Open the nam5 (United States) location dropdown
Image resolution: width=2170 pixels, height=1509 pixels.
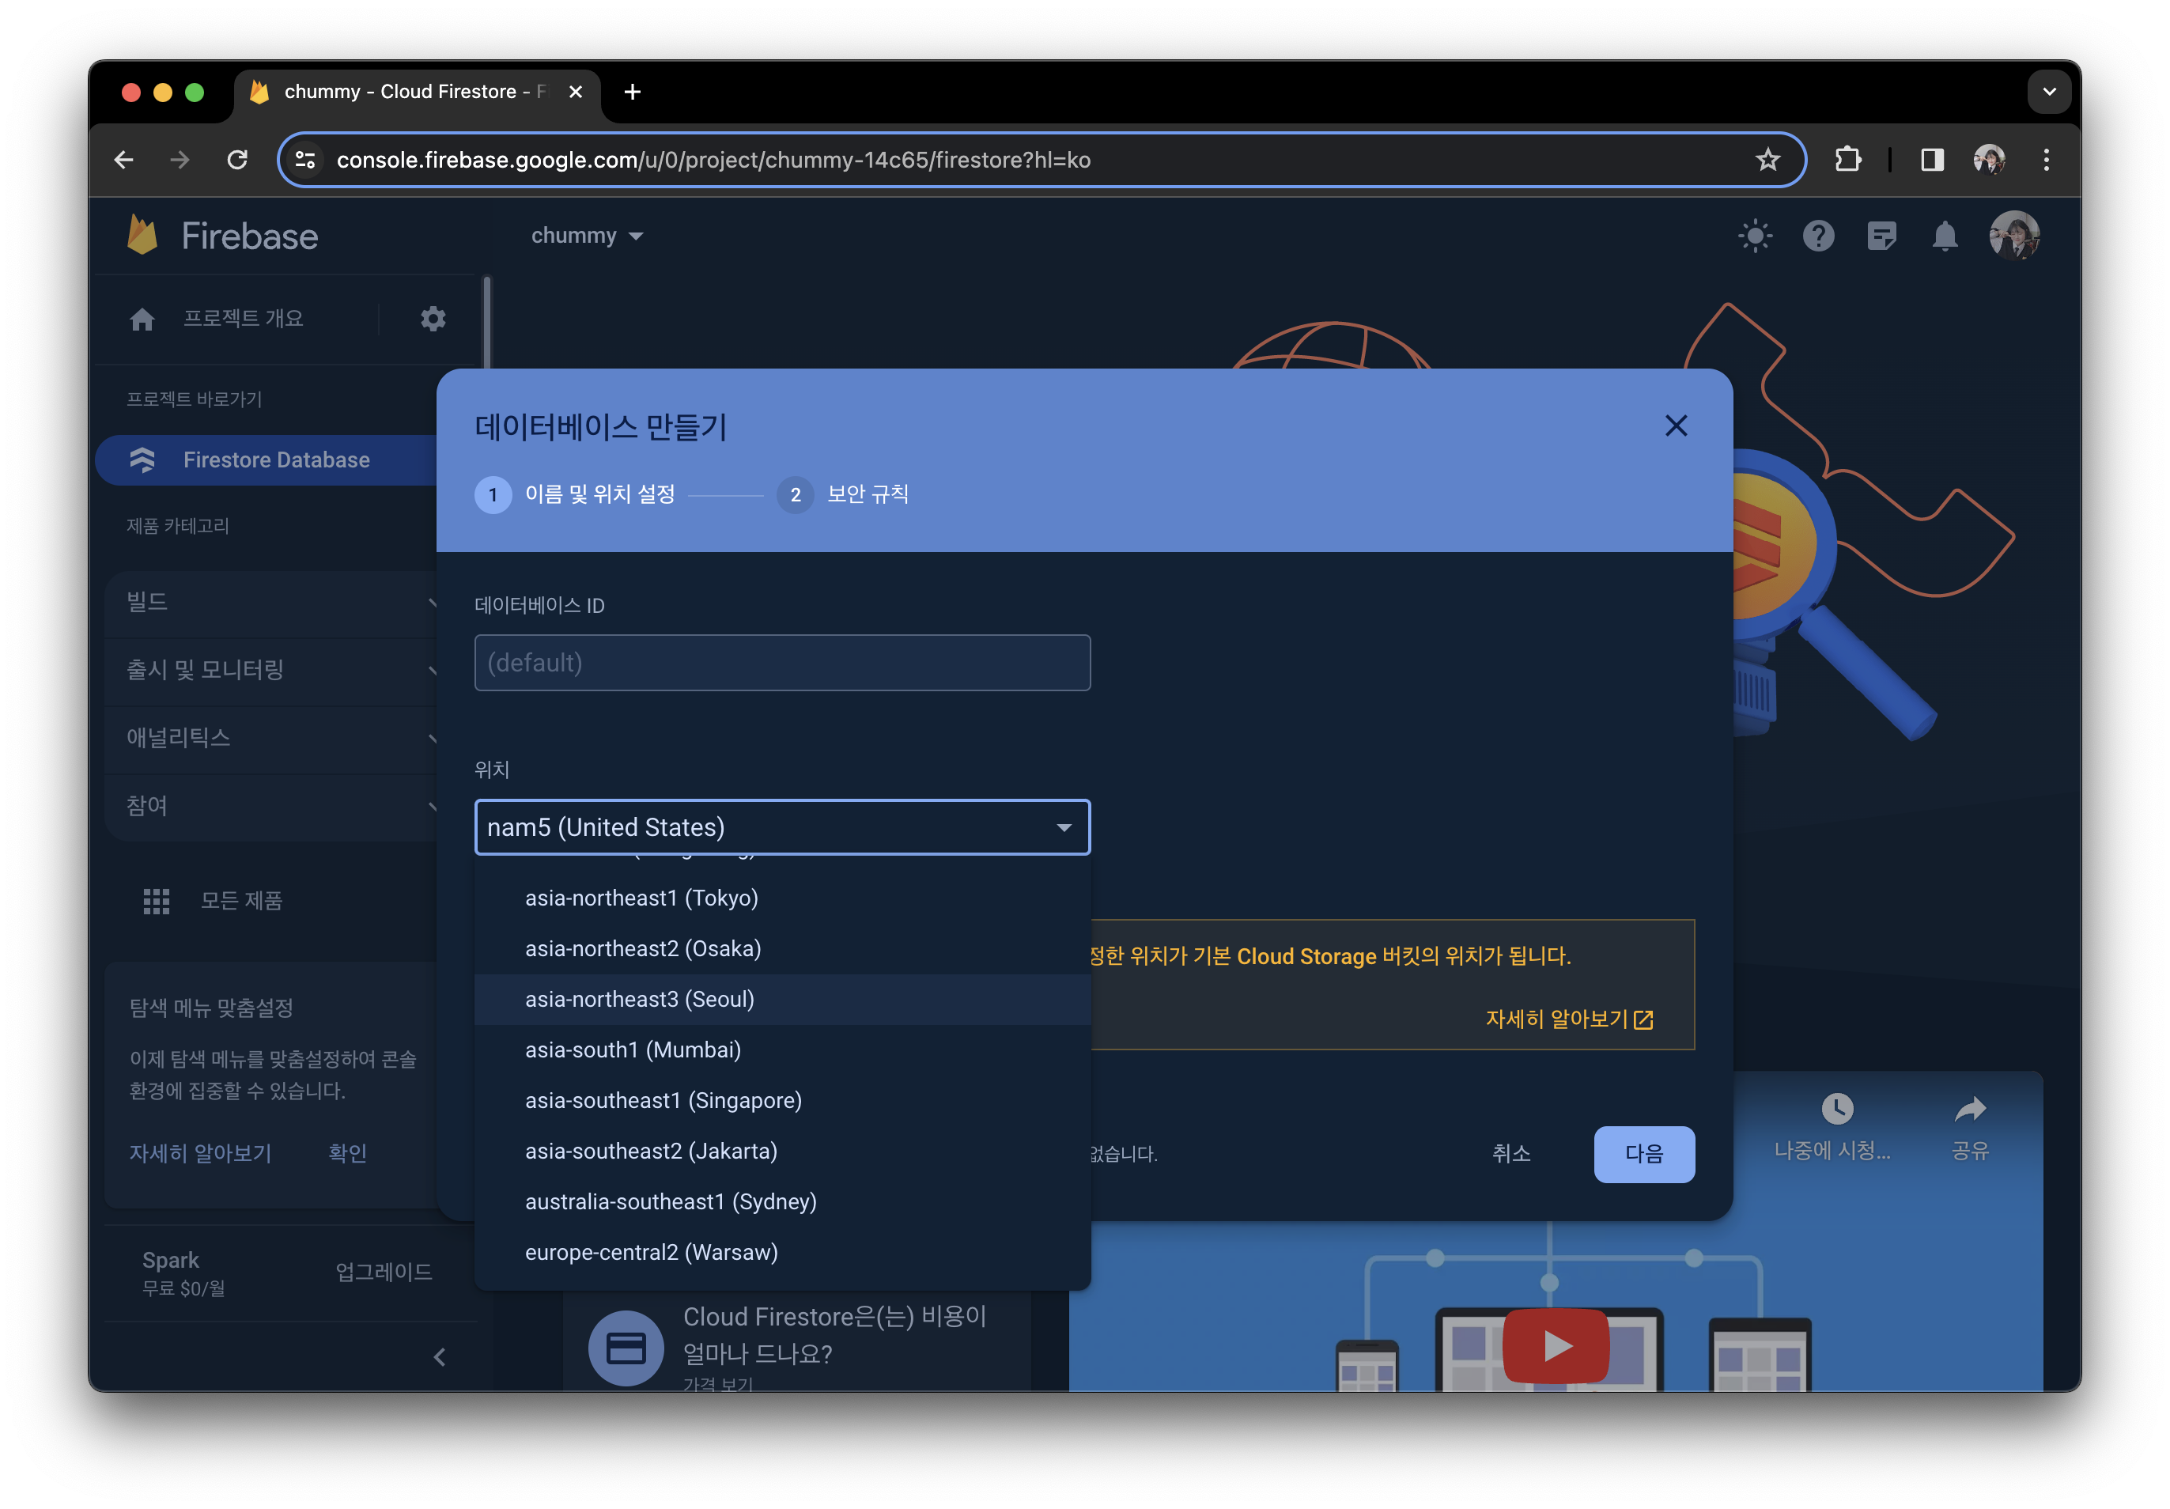[783, 827]
